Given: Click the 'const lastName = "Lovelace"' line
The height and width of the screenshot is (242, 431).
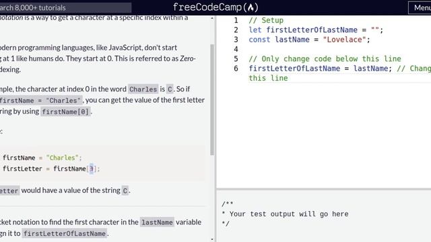Looking at the screenshot, I should [310, 40].
